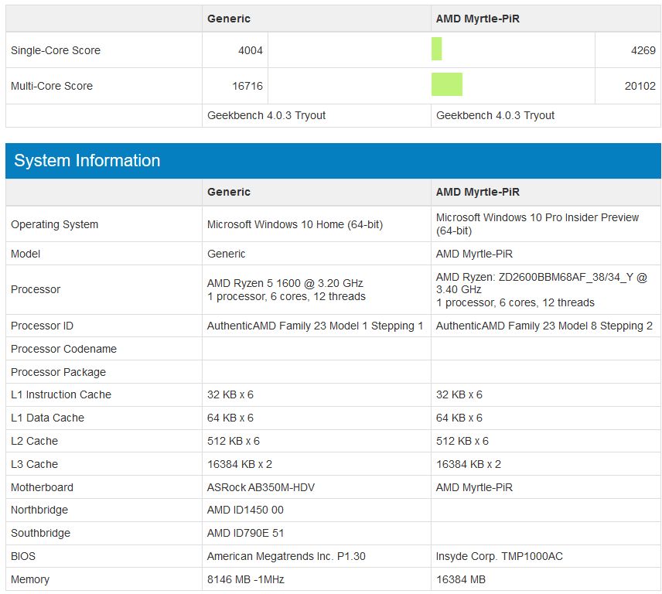Click the Southbridge row label
The image size is (662, 594).
(40, 533)
